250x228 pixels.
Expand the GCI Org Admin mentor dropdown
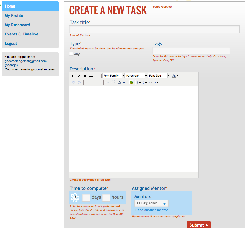(x=164, y=203)
